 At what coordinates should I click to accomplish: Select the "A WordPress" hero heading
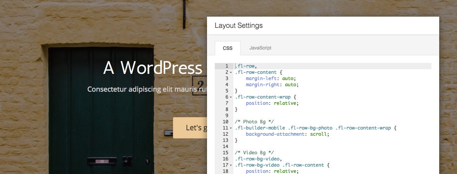tap(152, 68)
